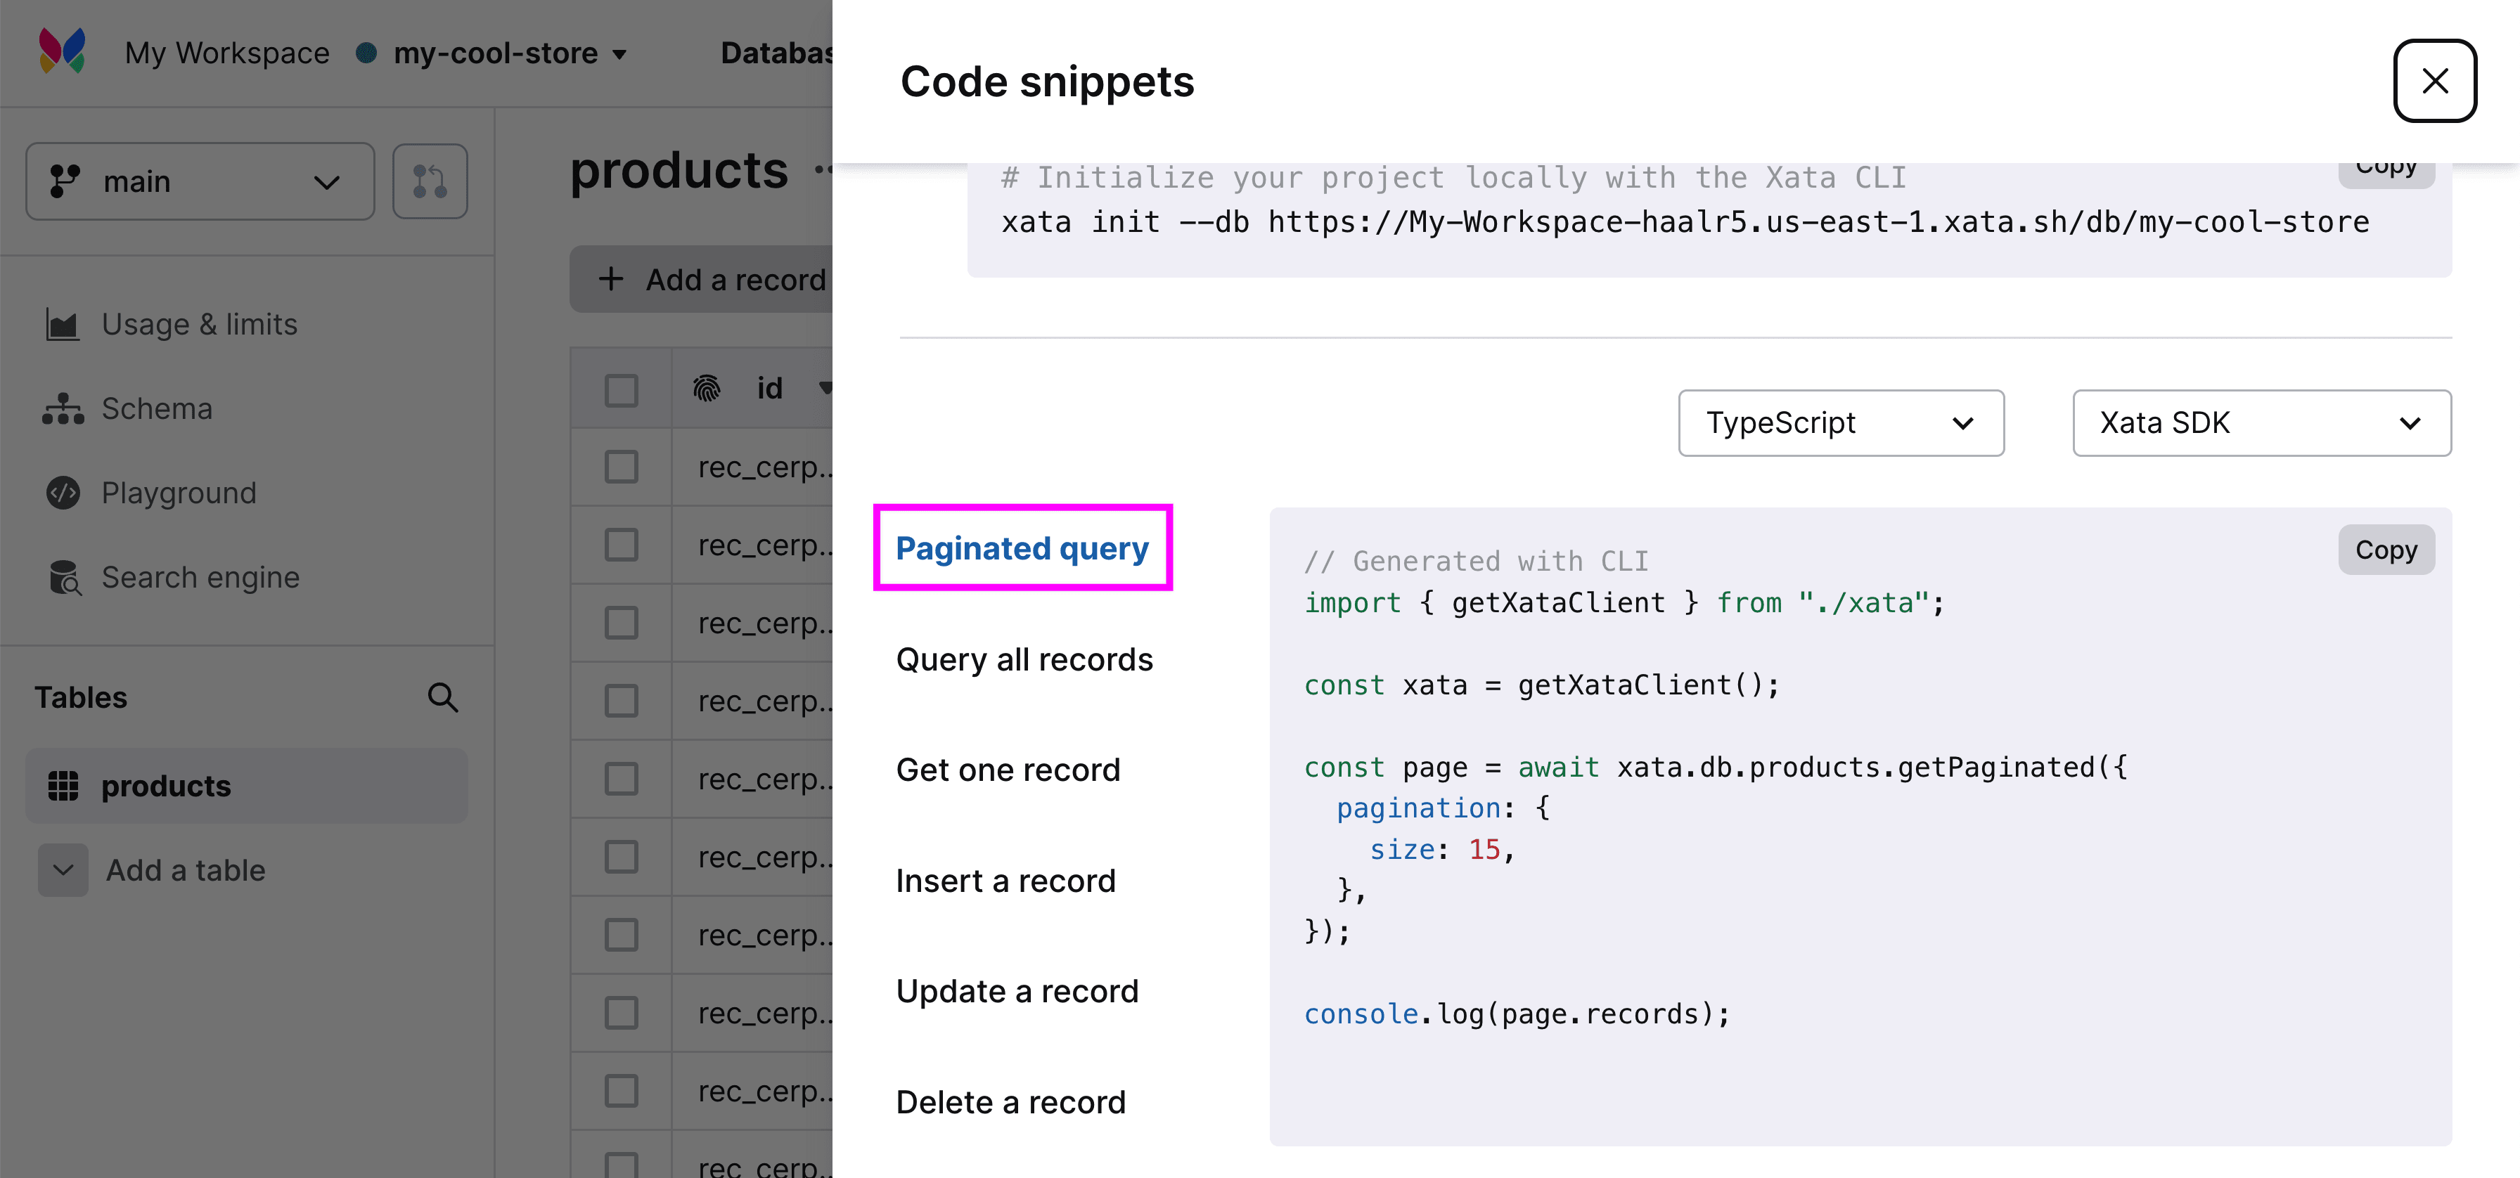This screenshot has height=1178, width=2520.
Task: Open the id column dropdown arrow
Action: coord(825,388)
